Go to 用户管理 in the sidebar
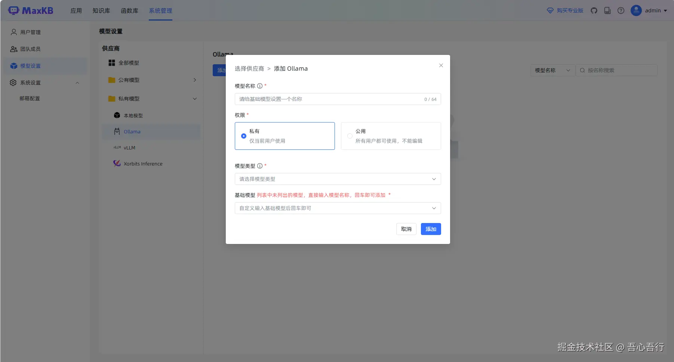Viewport: 674px width, 362px height. pyautogui.click(x=45, y=32)
